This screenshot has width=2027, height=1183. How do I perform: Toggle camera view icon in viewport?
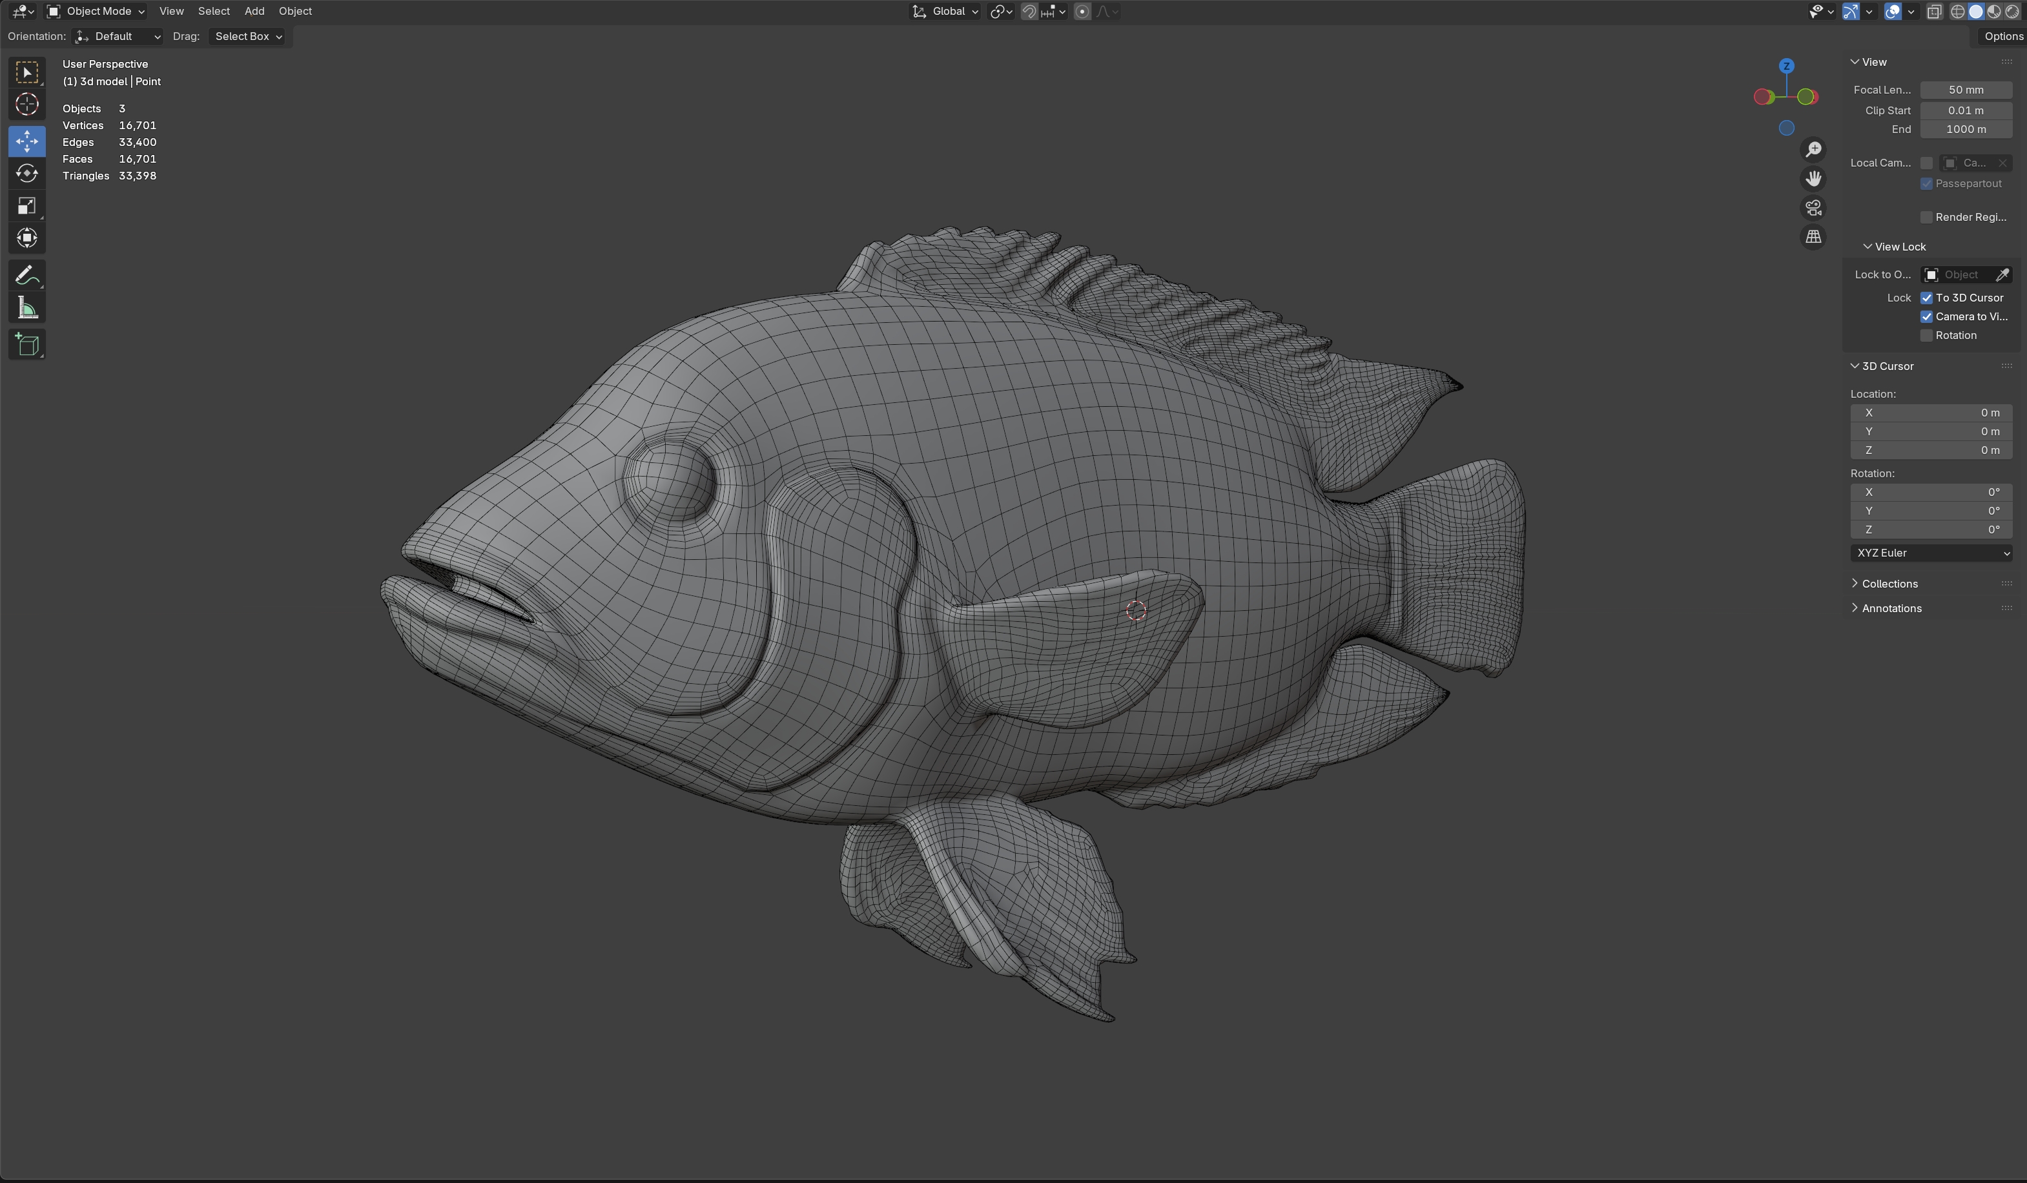tap(1813, 209)
